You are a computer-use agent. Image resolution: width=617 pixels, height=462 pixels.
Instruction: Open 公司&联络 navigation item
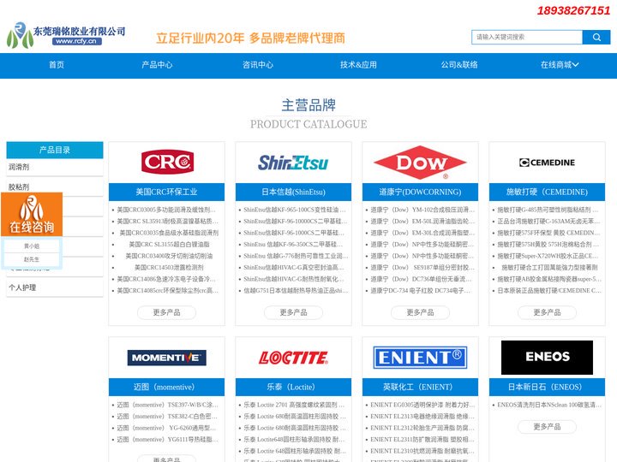459,65
